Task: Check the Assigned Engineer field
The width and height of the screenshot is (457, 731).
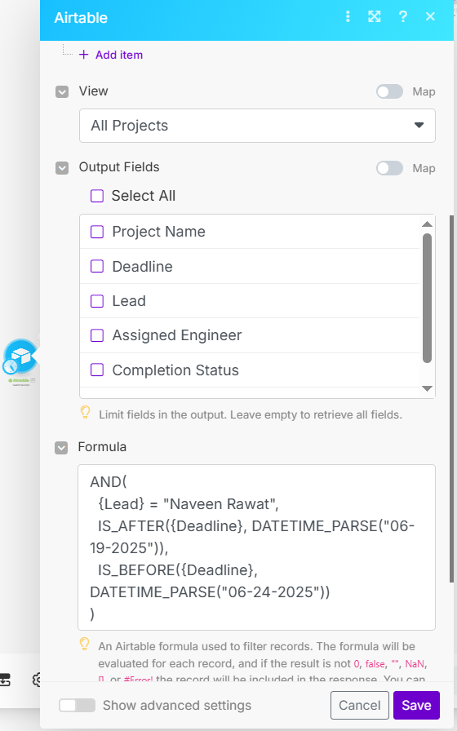Action: [97, 335]
